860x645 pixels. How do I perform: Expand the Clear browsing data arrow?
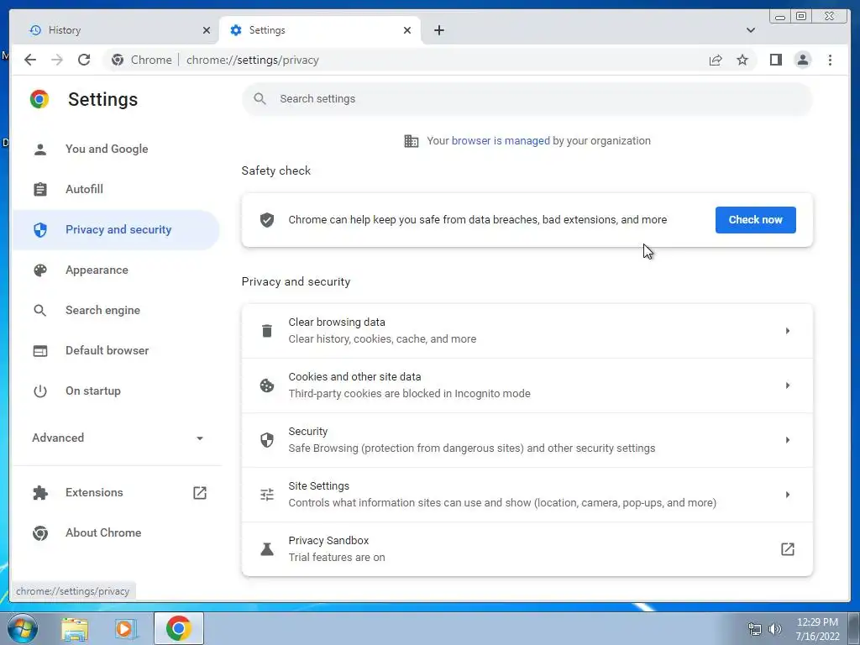788,331
